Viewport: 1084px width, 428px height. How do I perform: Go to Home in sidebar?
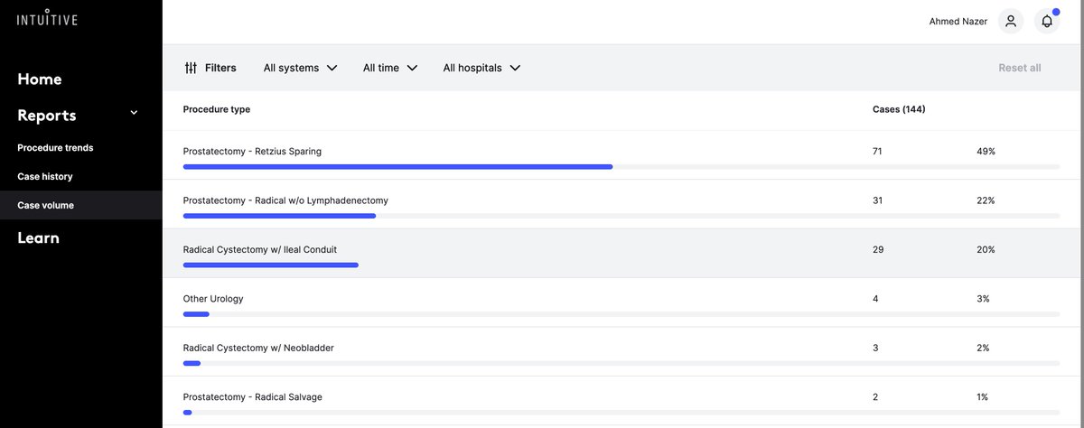[40, 79]
